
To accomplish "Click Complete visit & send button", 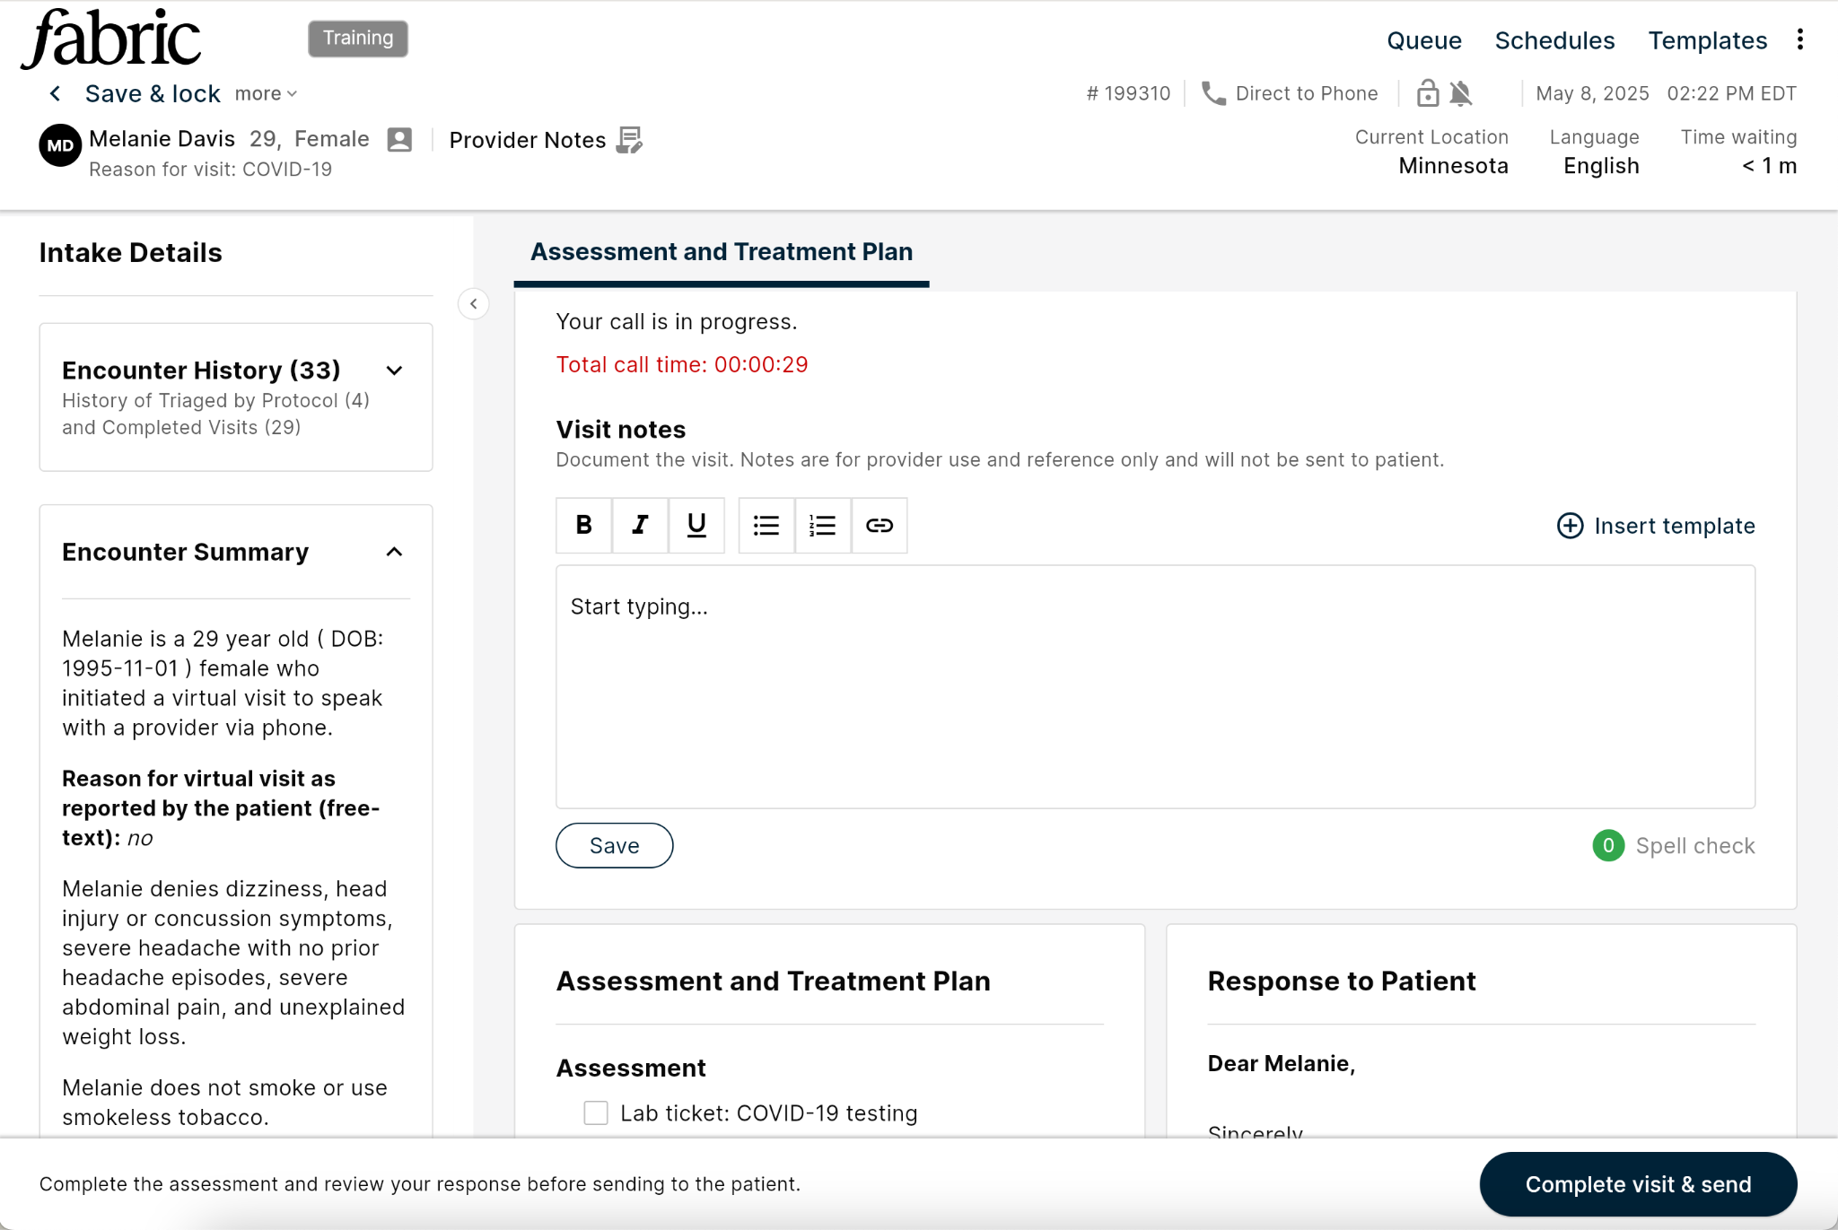I will click(x=1637, y=1184).
